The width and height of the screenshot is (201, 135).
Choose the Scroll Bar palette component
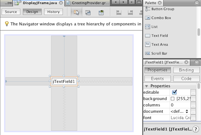(x=159, y=53)
